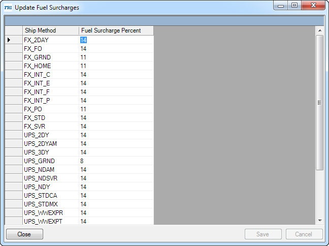Click the vertical scrollbar thumb
This screenshot has width=329, height=246.
pos(319,102)
